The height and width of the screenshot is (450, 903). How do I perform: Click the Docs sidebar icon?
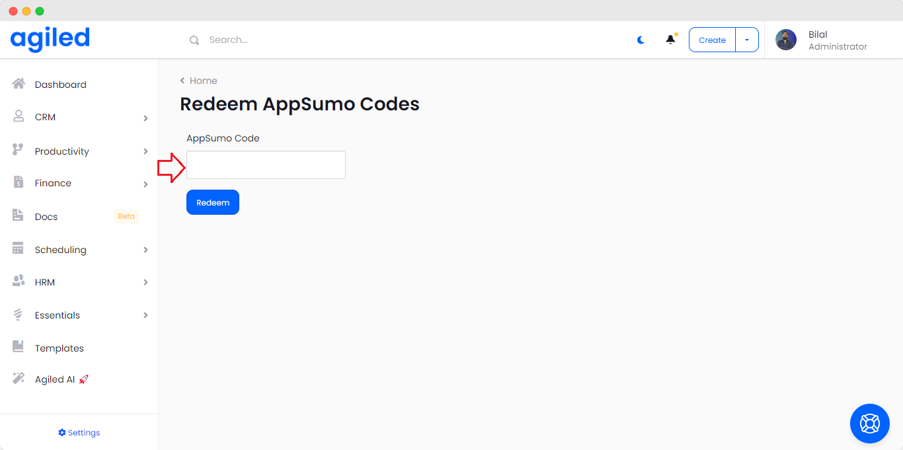(19, 215)
